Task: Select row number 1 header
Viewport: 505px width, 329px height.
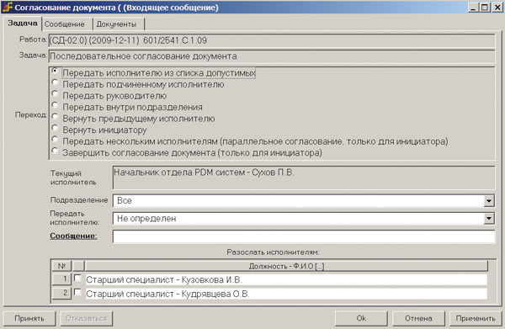Action: (x=61, y=279)
